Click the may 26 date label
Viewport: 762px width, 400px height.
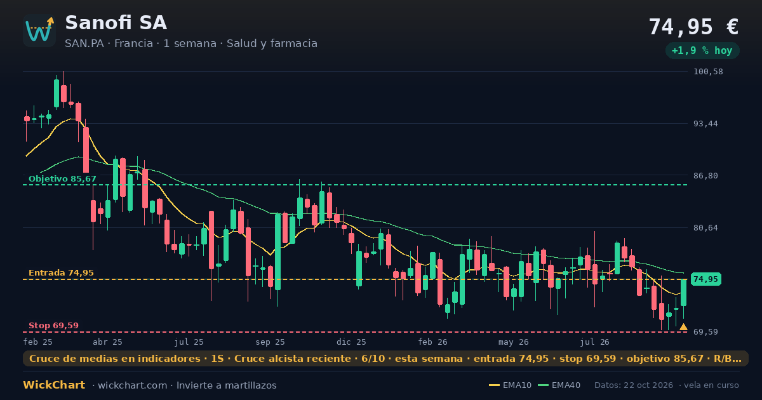[x=514, y=342]
